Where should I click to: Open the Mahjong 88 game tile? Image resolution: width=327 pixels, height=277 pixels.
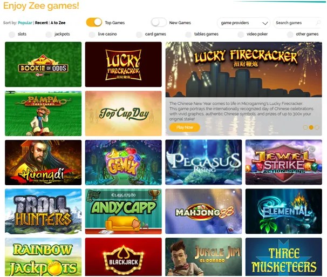tap(203, 212)
